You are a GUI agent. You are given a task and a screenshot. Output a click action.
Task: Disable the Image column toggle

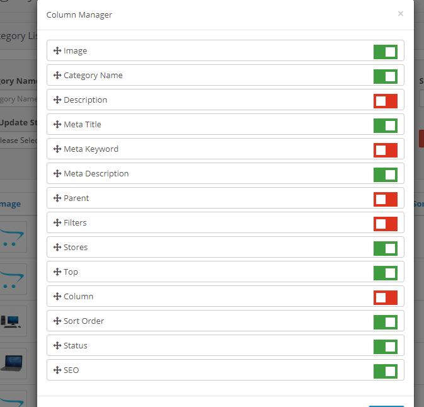click(x=385, y=52)
